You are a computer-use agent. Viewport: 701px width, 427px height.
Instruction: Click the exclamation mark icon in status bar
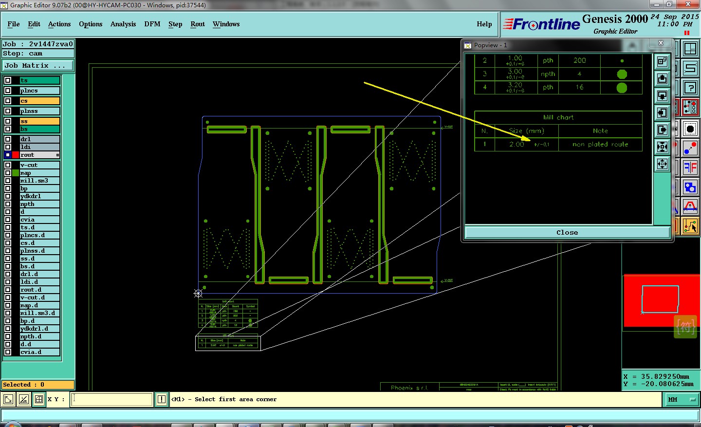click(x=162, y=400)
